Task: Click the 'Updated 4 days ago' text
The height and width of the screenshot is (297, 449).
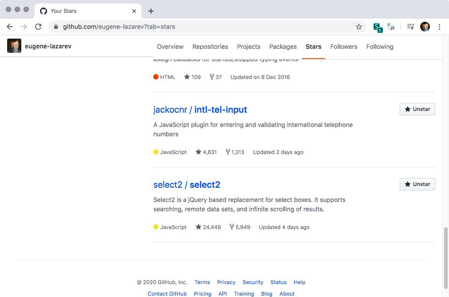Action: [x=284, y=227]
